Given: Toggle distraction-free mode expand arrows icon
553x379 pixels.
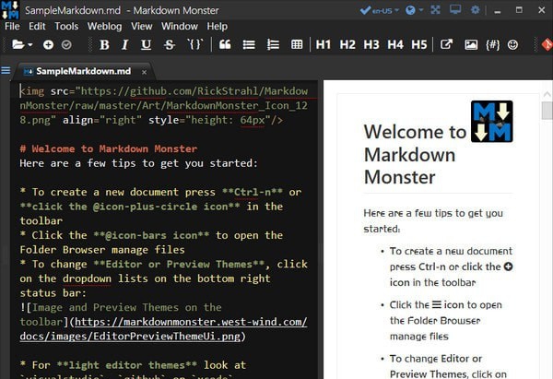Looking at the screenshot, I should pyautogui.click(x=436, y=10).
